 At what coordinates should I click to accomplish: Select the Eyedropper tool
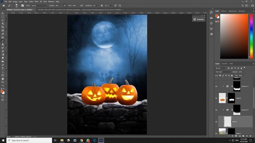click(3, 34)
